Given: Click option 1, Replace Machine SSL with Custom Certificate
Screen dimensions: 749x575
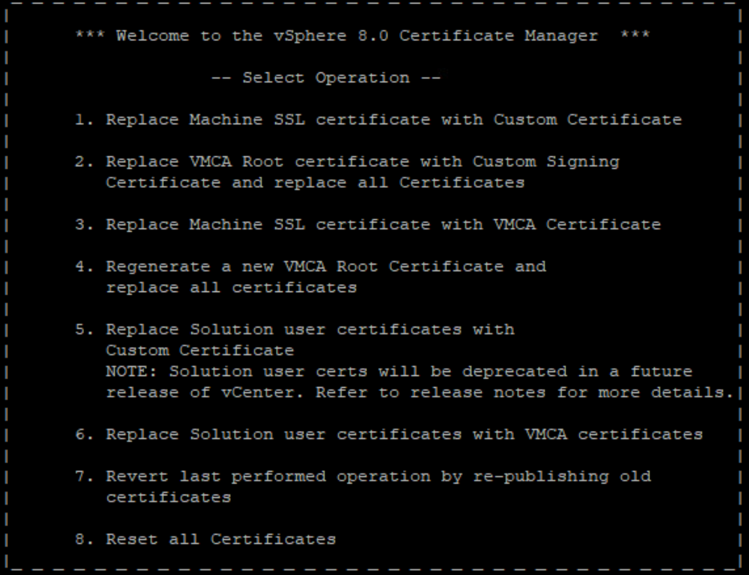Looking at the screenshot, I should [378, 119].
